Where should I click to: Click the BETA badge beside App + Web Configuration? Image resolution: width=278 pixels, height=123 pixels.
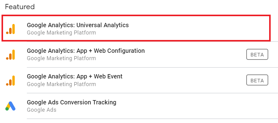(257, 54)
